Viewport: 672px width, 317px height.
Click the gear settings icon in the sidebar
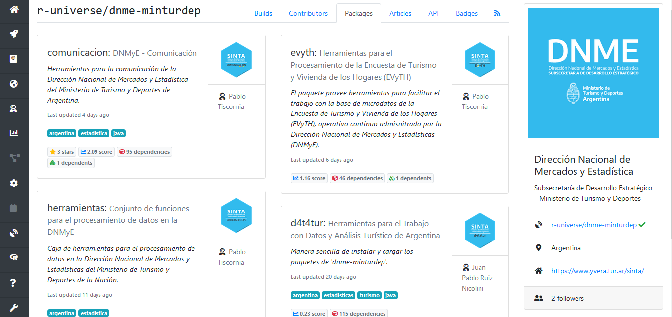tap(14, 183)
